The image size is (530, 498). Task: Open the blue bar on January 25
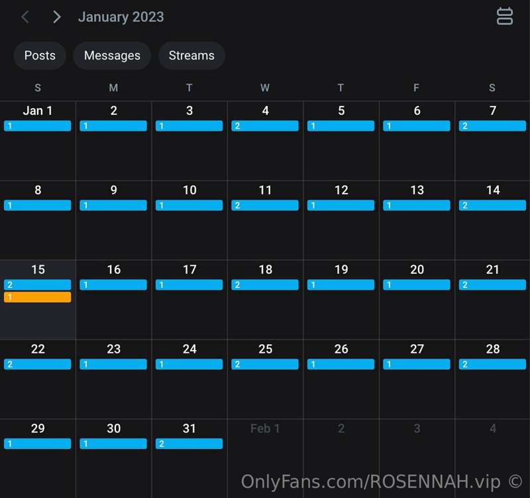[265, 365]
